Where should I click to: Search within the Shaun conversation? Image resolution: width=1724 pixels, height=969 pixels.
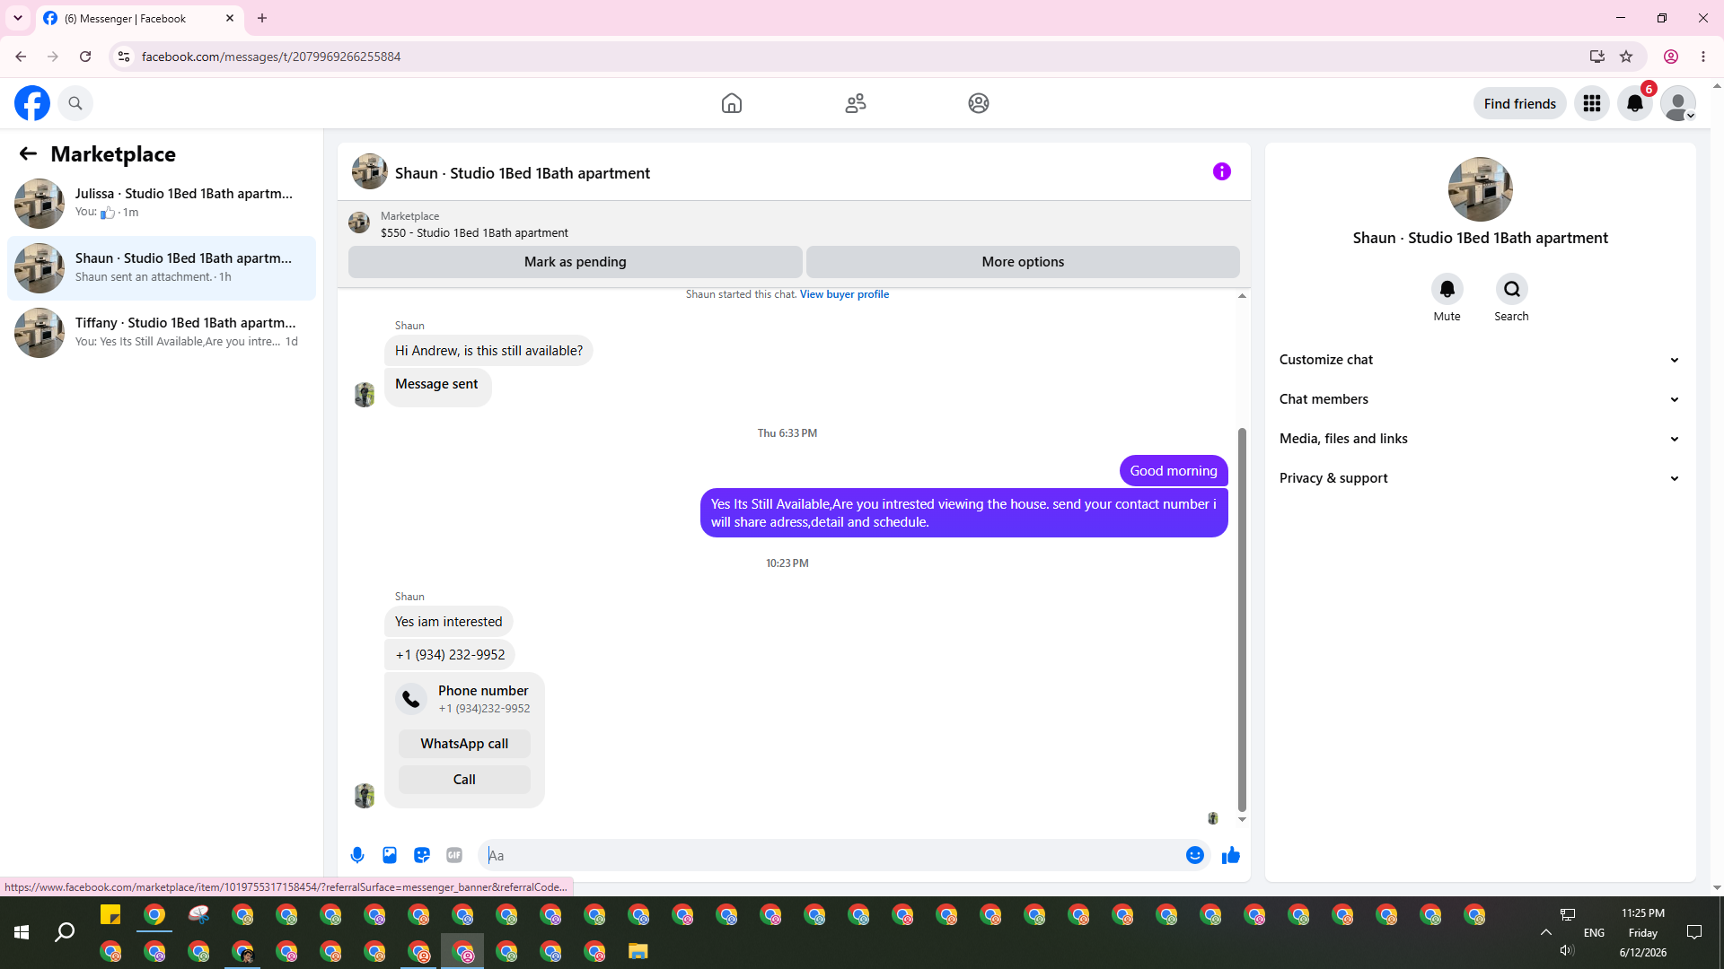(x=1512, y=289)
